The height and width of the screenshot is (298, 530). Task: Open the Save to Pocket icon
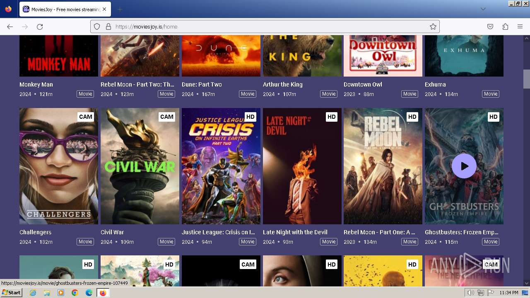click(x=490, y=26)
